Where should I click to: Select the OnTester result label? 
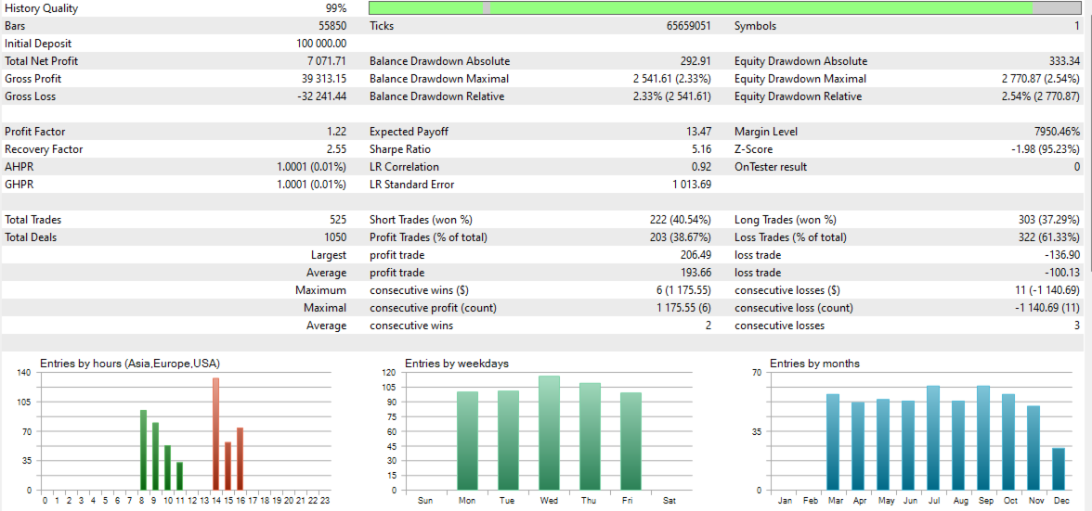tap(771, 167)
